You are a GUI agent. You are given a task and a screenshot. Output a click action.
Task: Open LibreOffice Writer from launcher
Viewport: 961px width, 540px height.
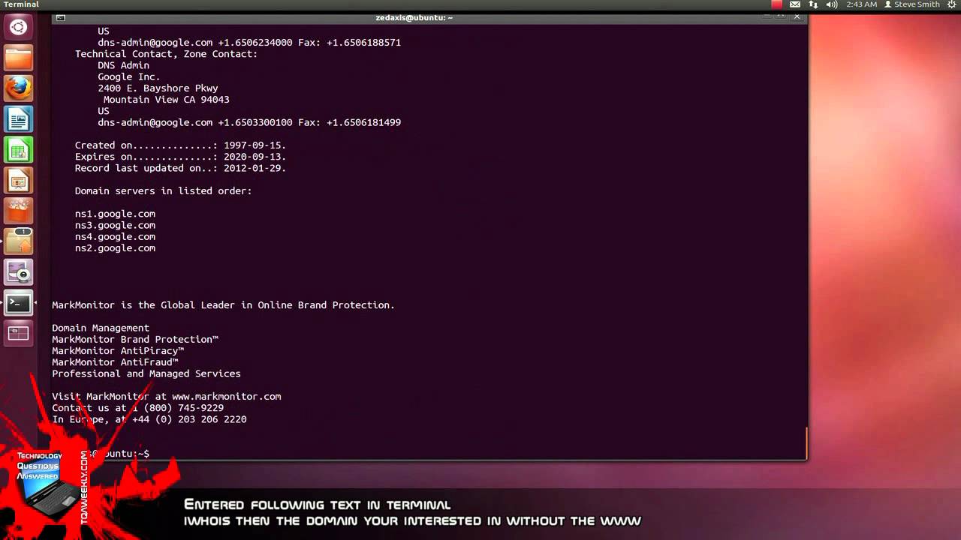click(x=19, y=119)
